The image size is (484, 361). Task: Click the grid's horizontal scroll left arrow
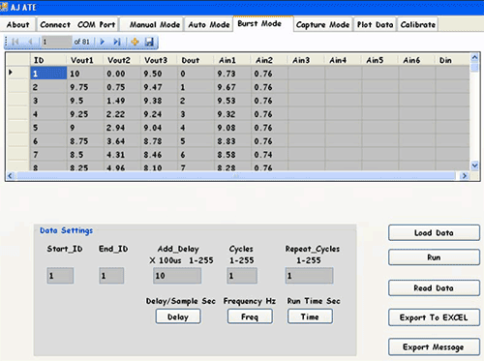(x=10, y=176)
